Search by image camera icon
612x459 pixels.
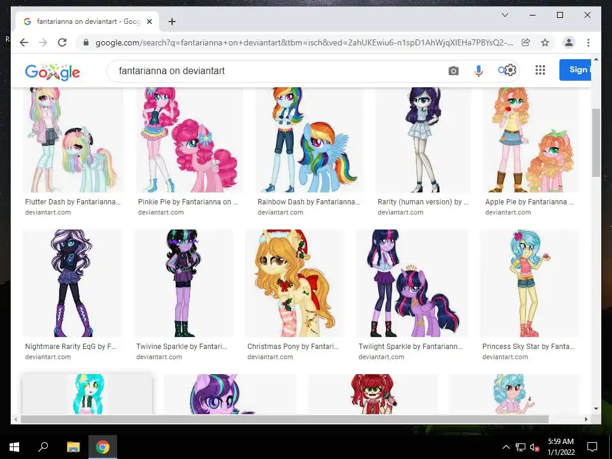click(x=454, y=71)
